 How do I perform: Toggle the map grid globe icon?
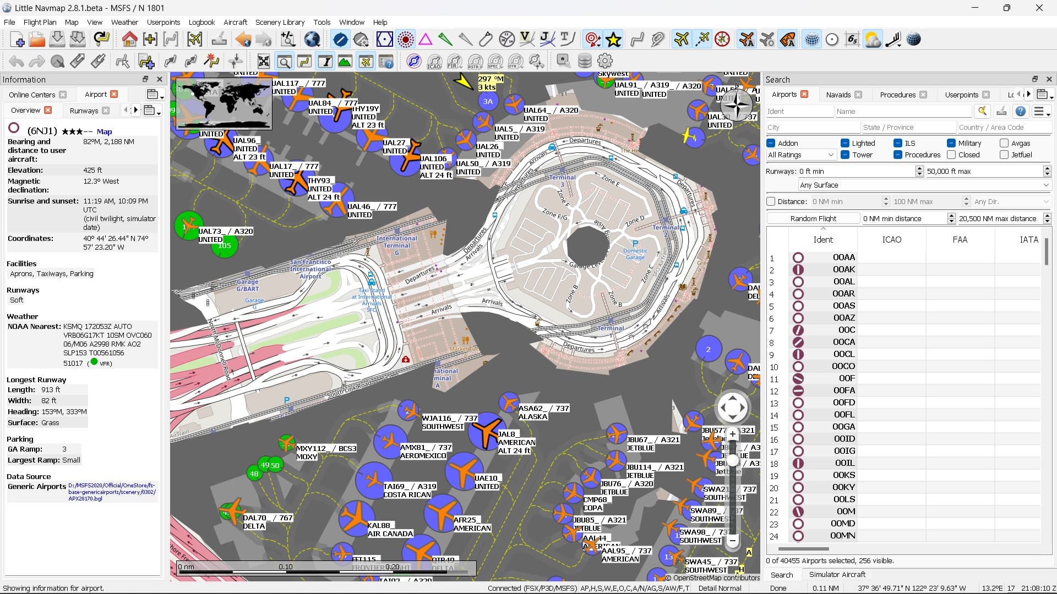tap(811, 40)
